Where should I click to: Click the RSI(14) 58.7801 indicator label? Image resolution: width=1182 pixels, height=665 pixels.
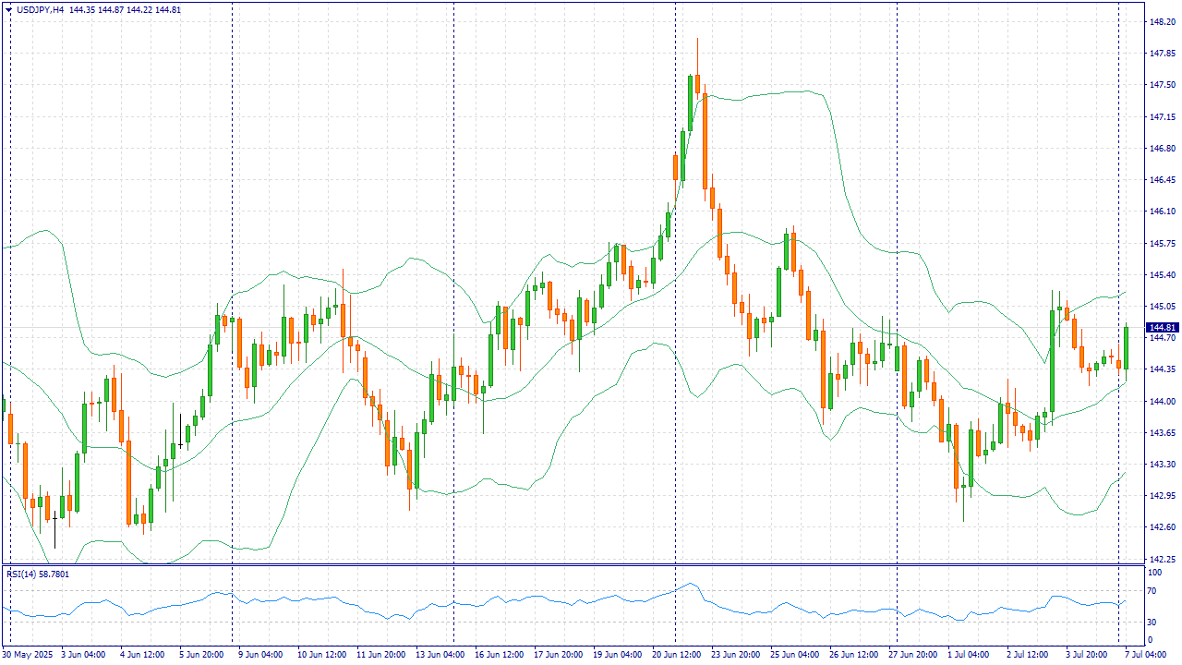click(38, 574)
